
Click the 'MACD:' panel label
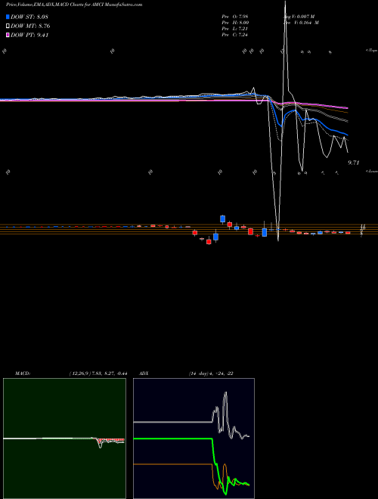click(x=23, y=373)
